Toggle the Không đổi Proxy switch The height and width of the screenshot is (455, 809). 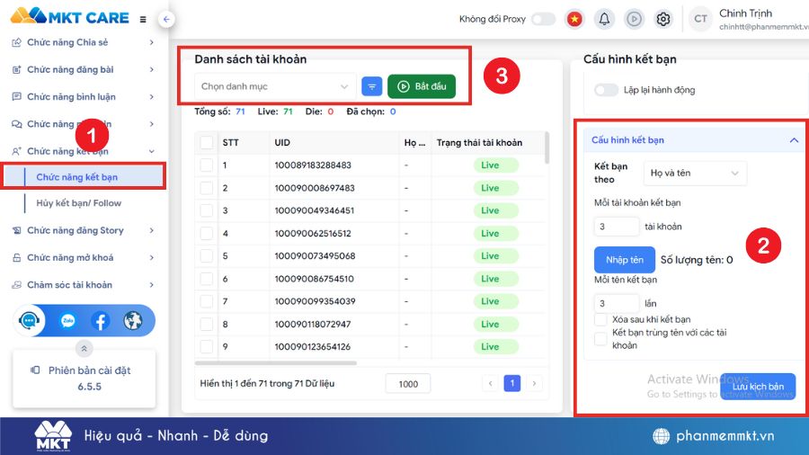(x=543, y=19)
